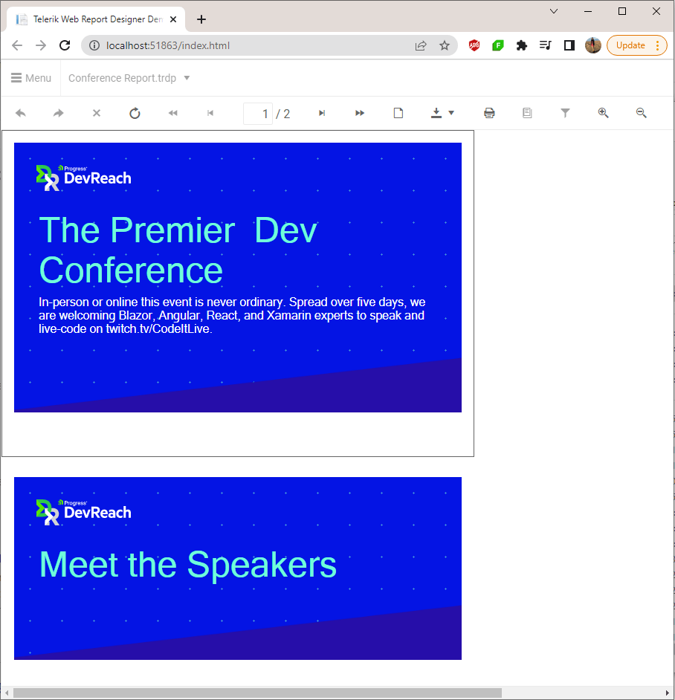Click navigate backward in history icon
This screenshot has width=675, height=700.
click(x=21, y=114)
